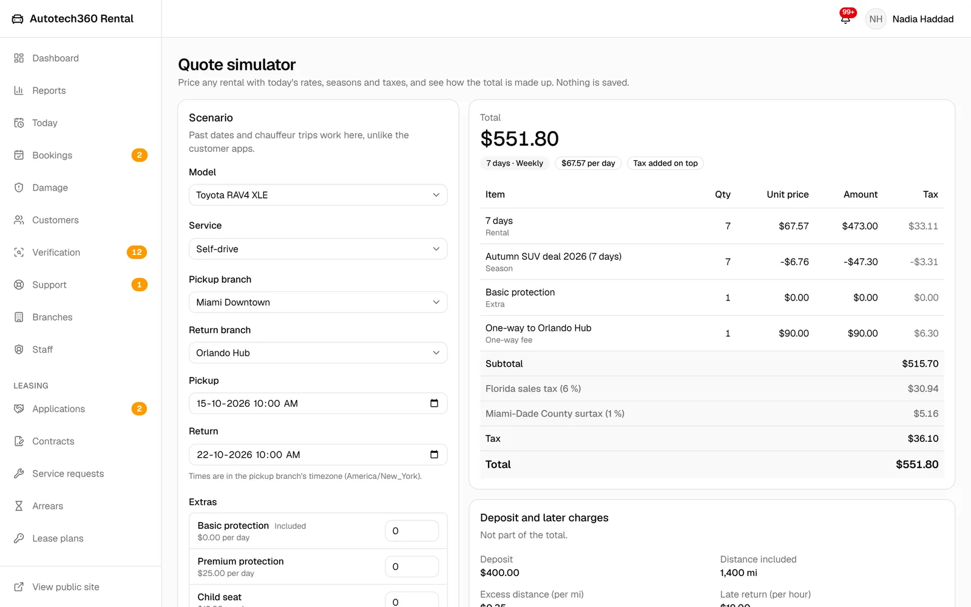Screen dimensions: 971x607
Task: Open Lease plans from the sidebar
Action: tap(81, 538)
